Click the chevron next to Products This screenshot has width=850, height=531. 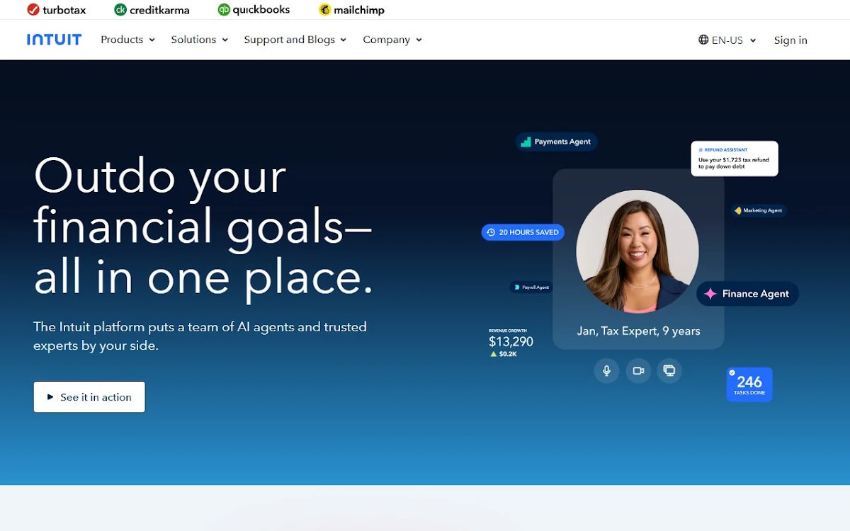click(152, 40)
